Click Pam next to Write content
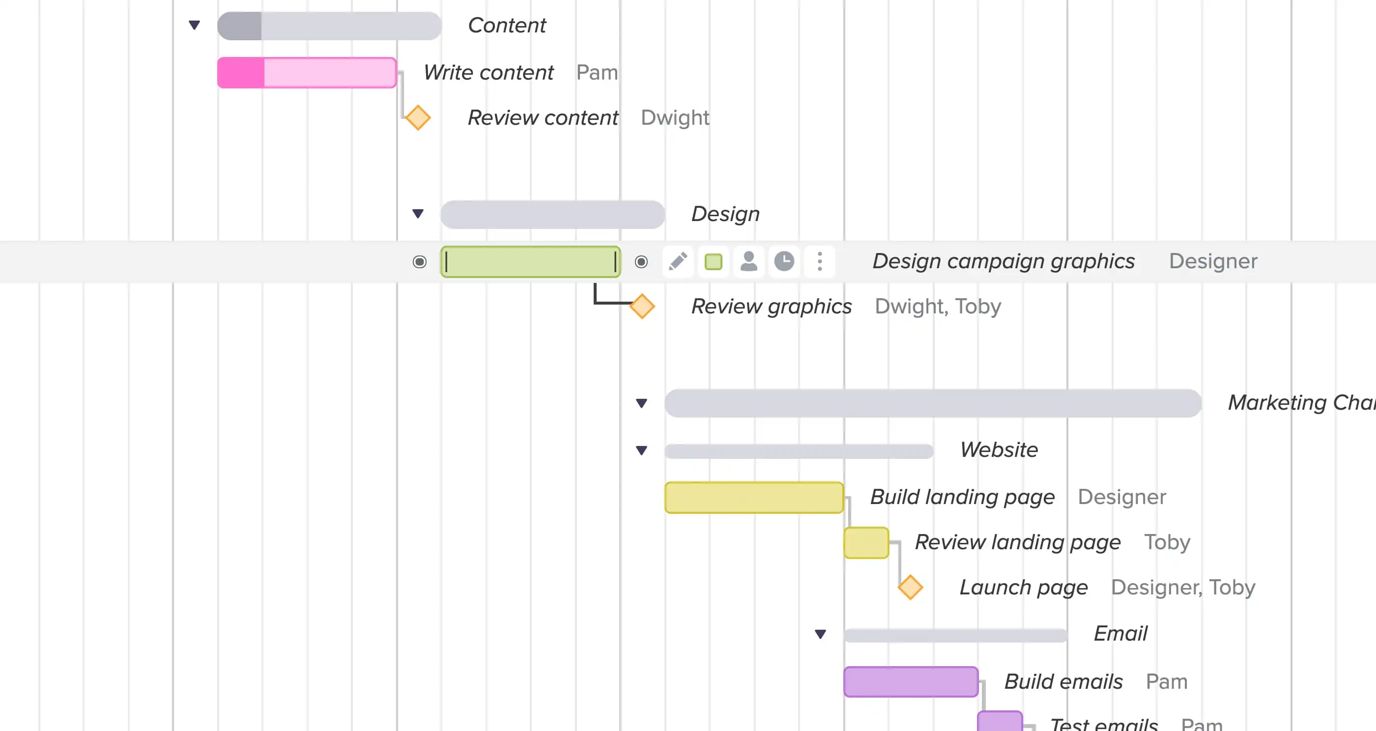Image resolution: width=1376 pixels, height=731 pixels. click(597, 73)
